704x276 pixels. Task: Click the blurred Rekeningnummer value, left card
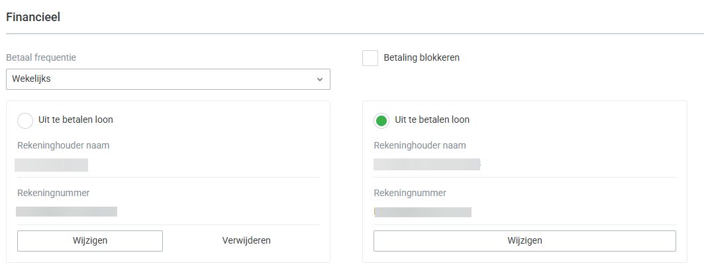pyautogui.click(x=67, y=212)
